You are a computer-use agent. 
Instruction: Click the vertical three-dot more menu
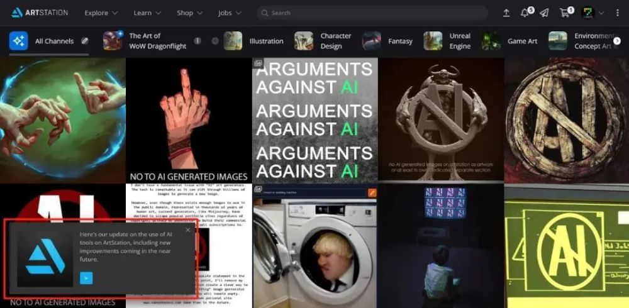click(618, 13)
